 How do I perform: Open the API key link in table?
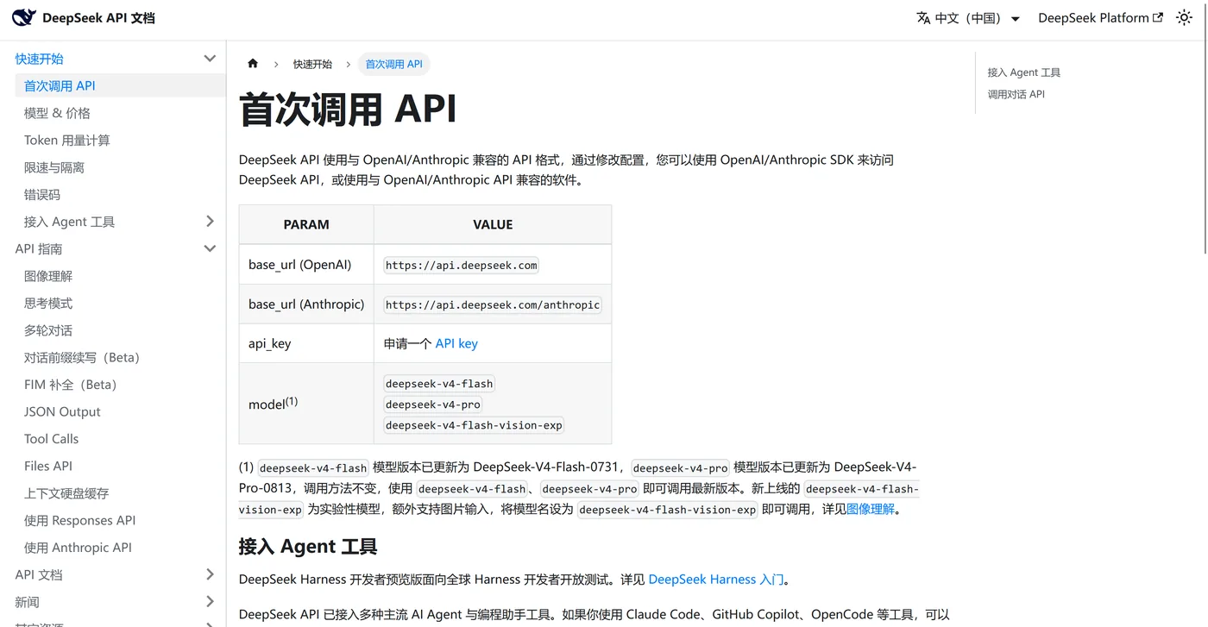click(x=456, y=343)
